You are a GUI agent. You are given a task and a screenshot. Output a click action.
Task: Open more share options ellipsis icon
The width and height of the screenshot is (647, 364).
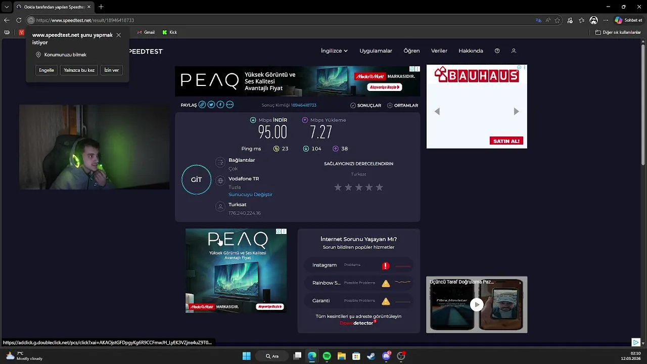click(x=230, y=105)
